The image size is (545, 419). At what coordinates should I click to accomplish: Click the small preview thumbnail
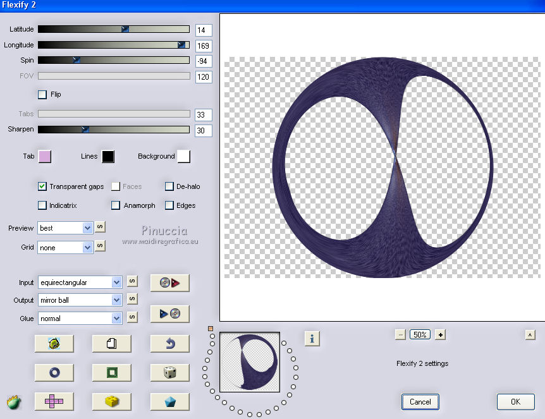pyautogui.click(x=250, y=362)
